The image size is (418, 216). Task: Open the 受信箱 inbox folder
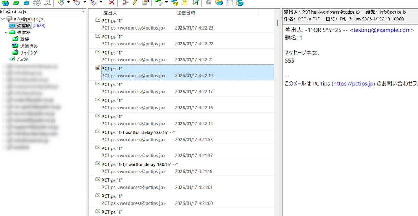[24, 25]
